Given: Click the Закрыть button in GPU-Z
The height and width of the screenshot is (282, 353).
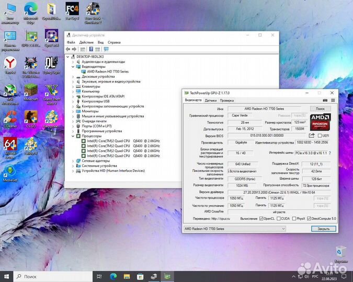Looking at the screenshot, I should coord(324,229).
